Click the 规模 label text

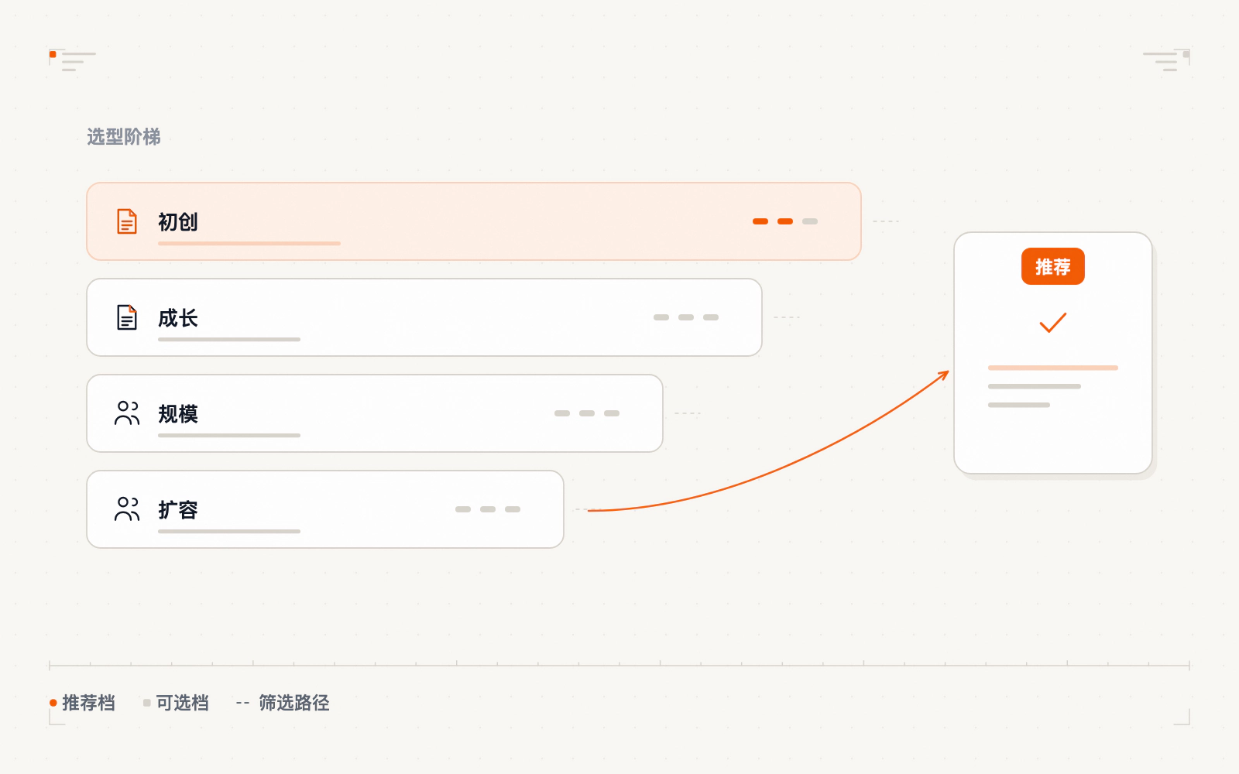point(178,414)
